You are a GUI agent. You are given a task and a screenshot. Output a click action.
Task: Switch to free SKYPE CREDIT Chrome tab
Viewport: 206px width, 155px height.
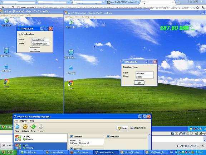(x=122, y=2)
